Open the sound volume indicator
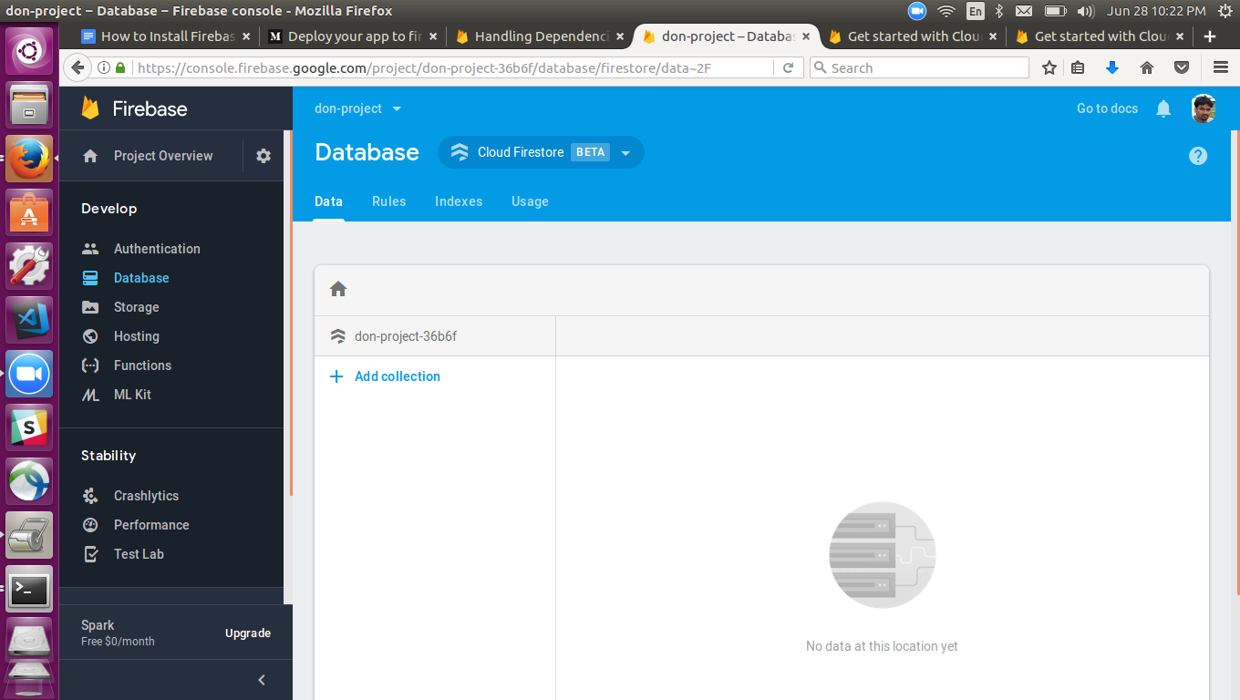Viewport: 1240px width, 700px height. click(x=1085, y=11)
